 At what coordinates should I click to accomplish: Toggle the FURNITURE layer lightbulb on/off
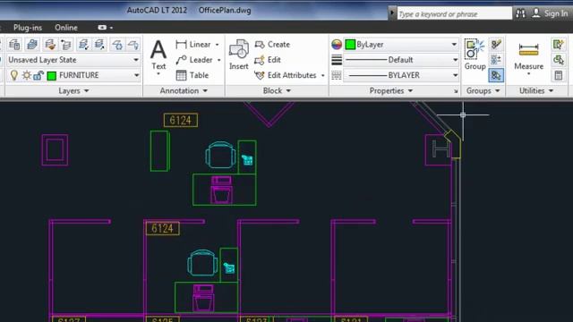coord(14,75)
